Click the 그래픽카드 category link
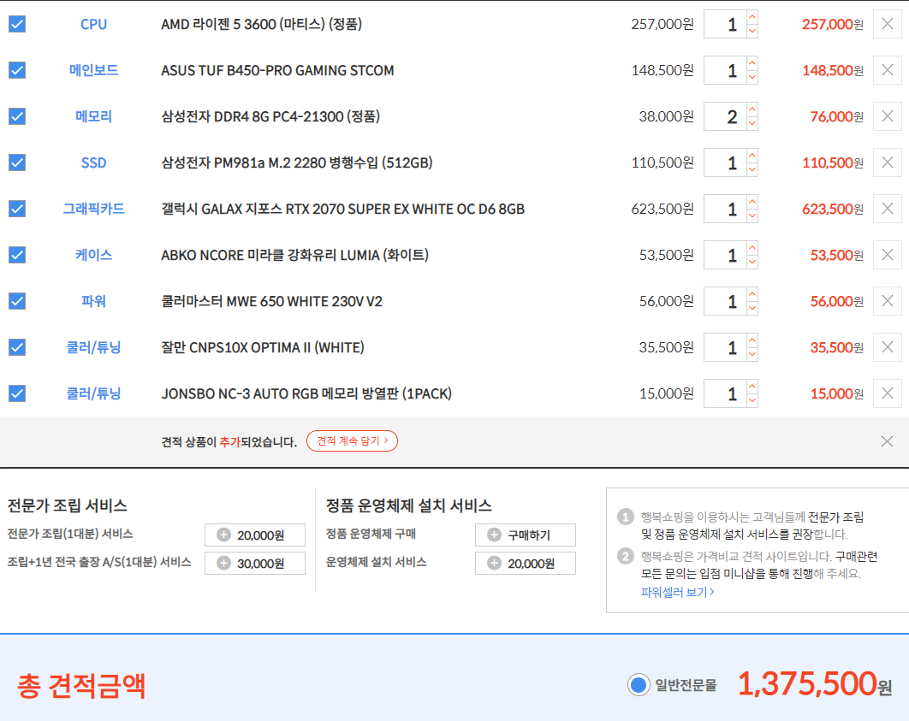The height and width of the screenshot is (721, 909). coord(93,209)
